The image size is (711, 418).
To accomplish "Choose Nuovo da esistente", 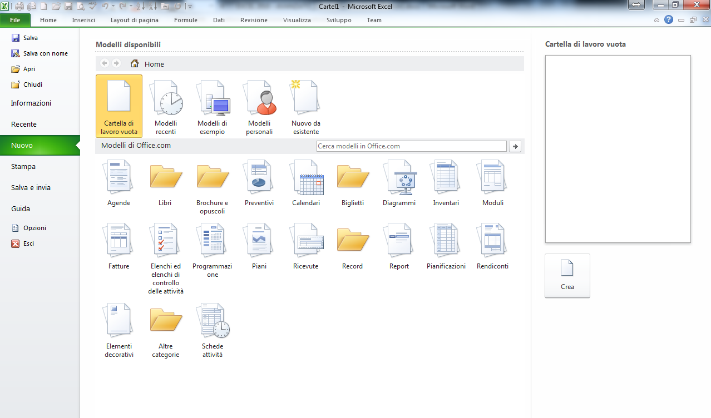I will pyautogui.click(x=306, y=106).
